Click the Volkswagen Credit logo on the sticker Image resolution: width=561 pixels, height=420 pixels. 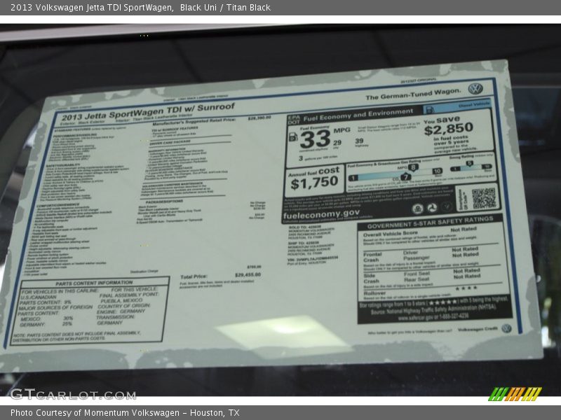(506, 328)
